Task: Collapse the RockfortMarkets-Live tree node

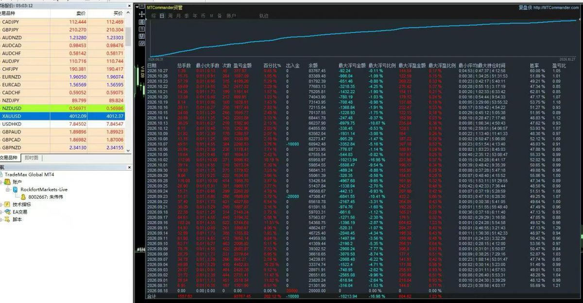Action: tap(8, 190)
